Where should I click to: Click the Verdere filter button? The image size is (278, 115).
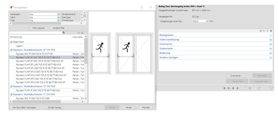click(x=59, y=28)
